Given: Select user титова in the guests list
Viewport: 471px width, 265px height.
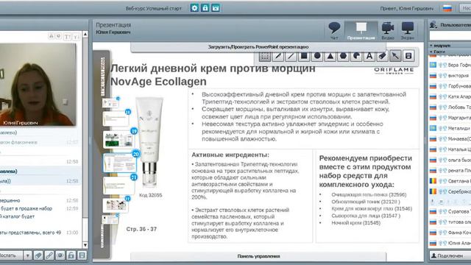Looking at the screenshot, I should 450,222.
